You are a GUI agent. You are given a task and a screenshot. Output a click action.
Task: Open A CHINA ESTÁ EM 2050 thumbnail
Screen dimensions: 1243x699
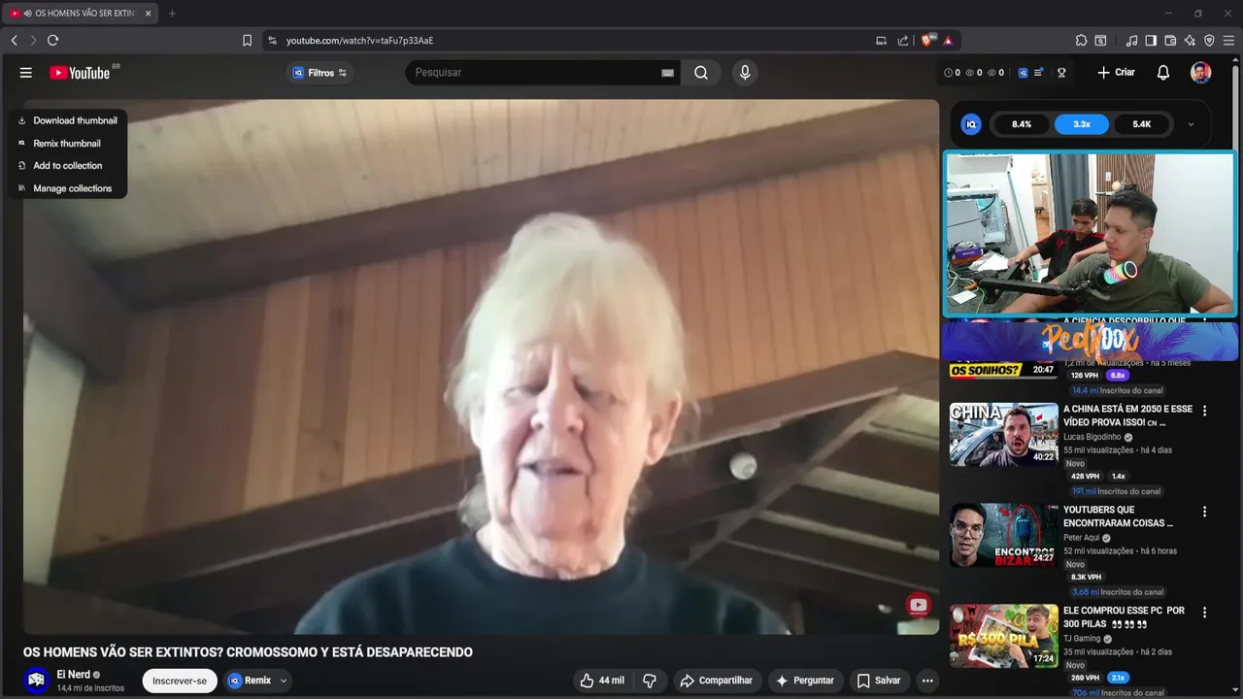coord(1003,434)
